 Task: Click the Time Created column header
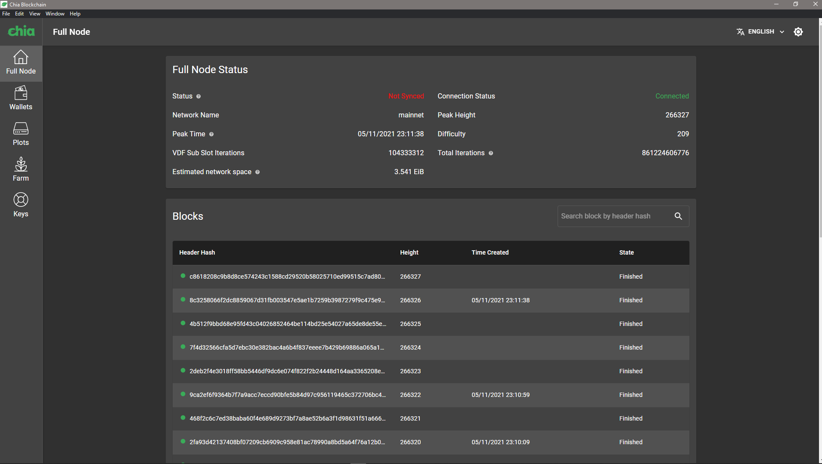click(490, 253)
